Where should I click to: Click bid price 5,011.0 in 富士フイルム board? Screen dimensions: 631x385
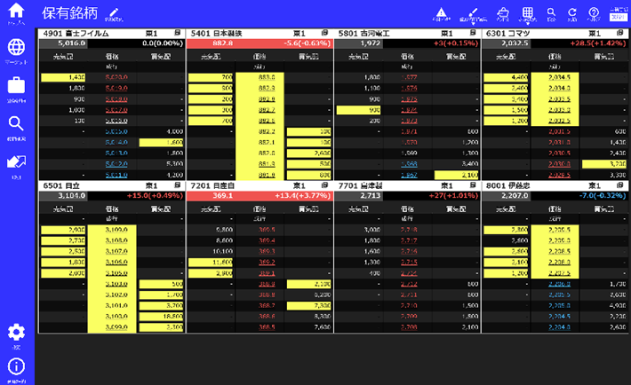tap(116, 176)
